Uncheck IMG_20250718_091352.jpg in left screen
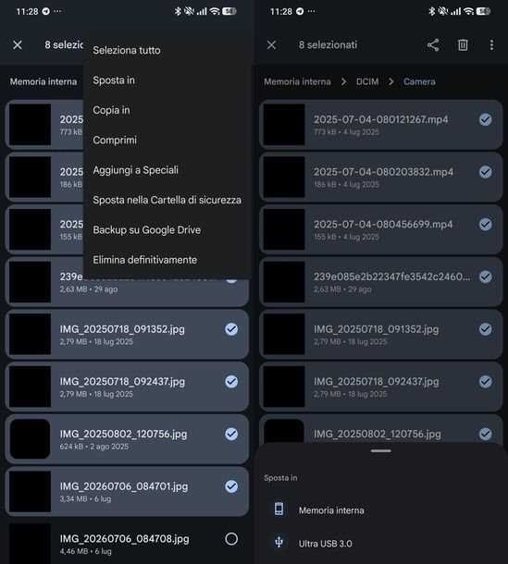 click(x=231, y=329)
